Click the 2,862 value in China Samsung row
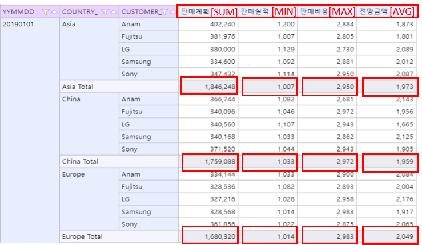This screenshot has width=422, height=245. click(x=327, y=137)
